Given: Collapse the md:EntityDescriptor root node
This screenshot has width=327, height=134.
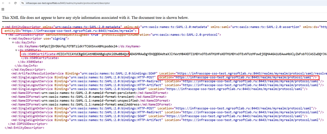Looking at the screenshot, I should (x=3, y=27).
